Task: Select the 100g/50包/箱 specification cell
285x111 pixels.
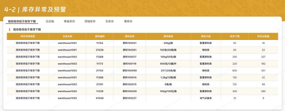Action: (168, 57)
